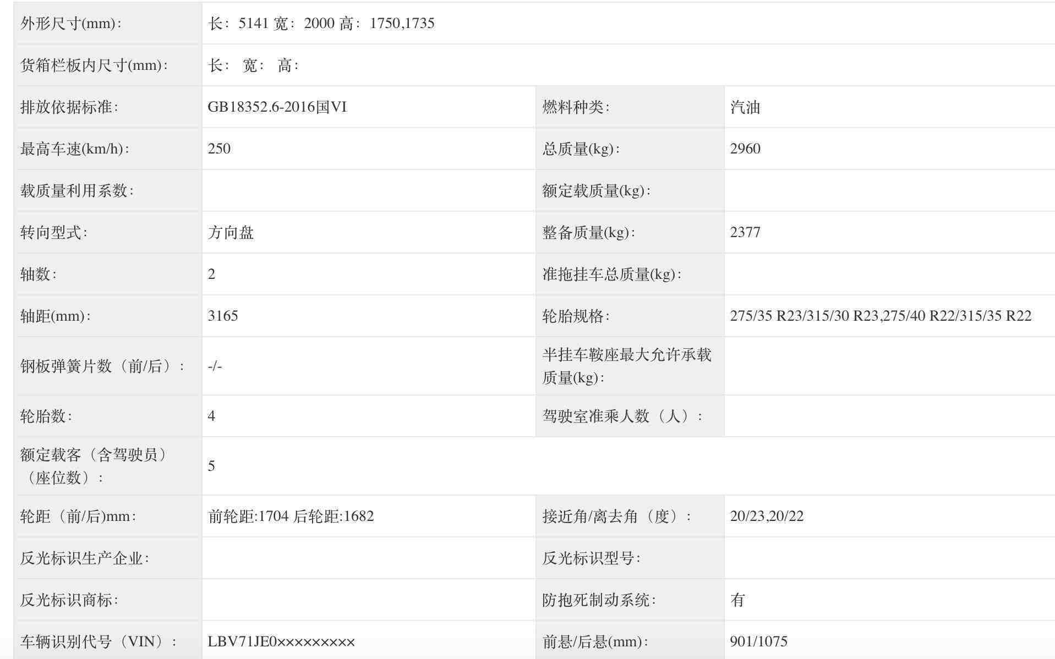Select the leaf spring value -/-
The image size is (1055, 659).
tap(215, 366)
